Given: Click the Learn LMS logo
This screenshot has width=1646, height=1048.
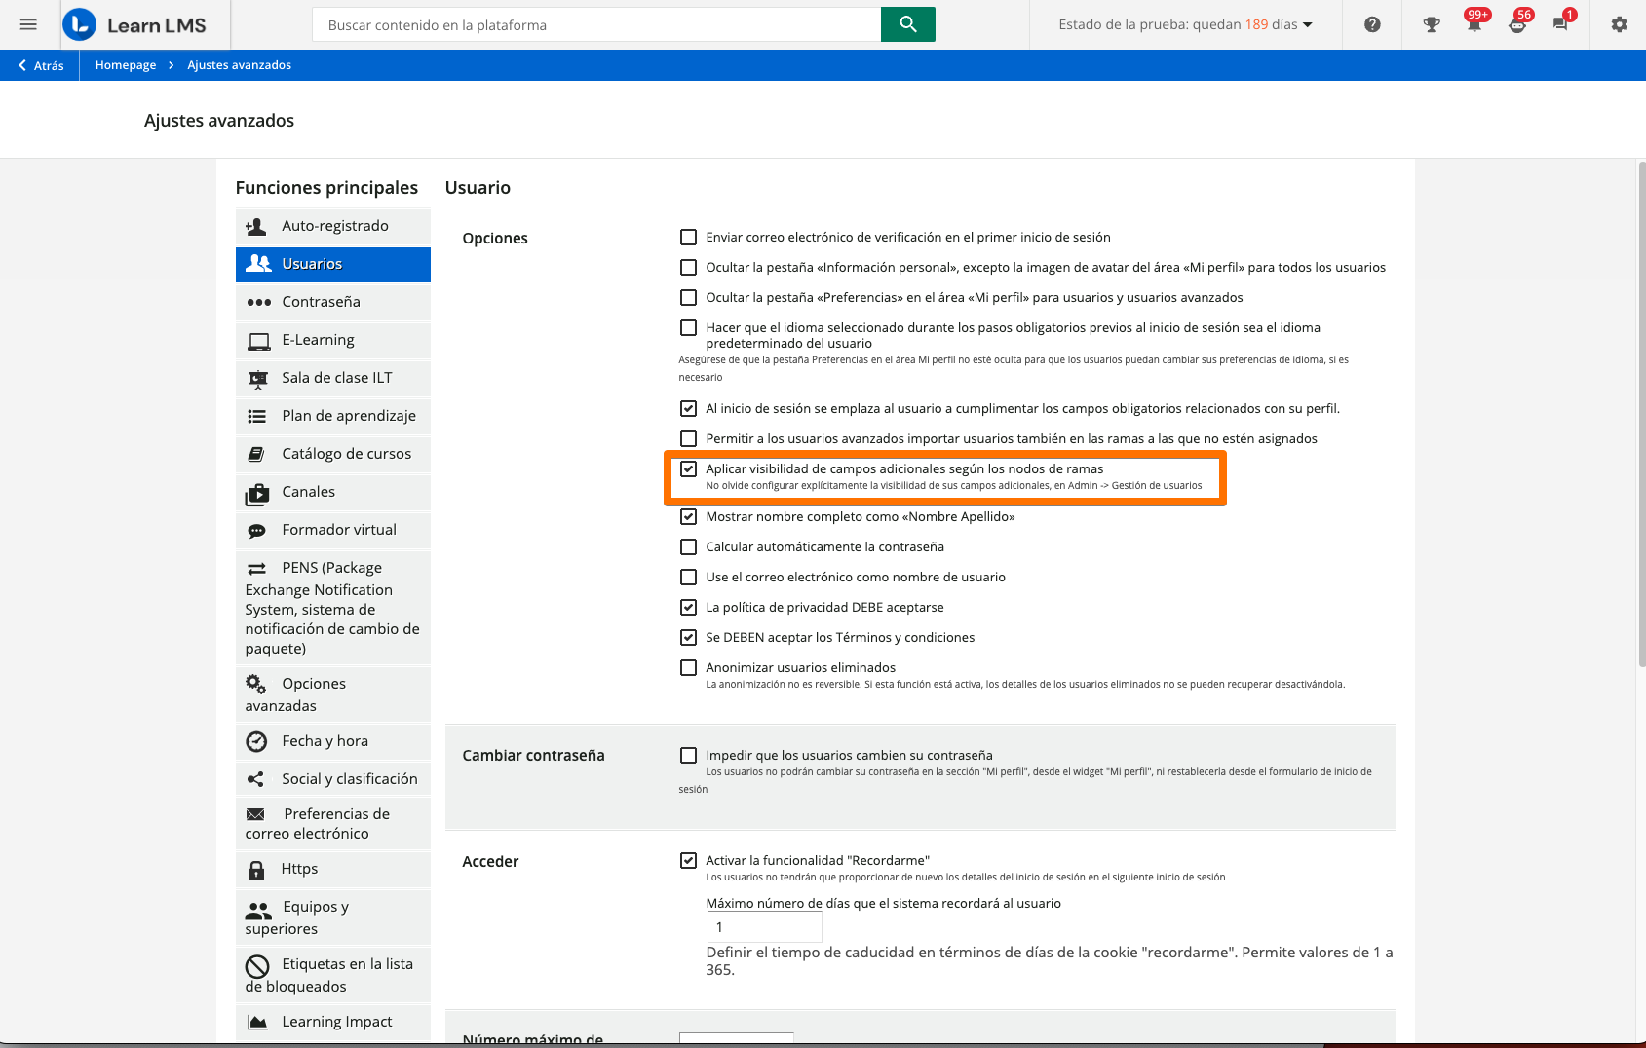Looking at the screenshot, I should [x=134, y=25].
